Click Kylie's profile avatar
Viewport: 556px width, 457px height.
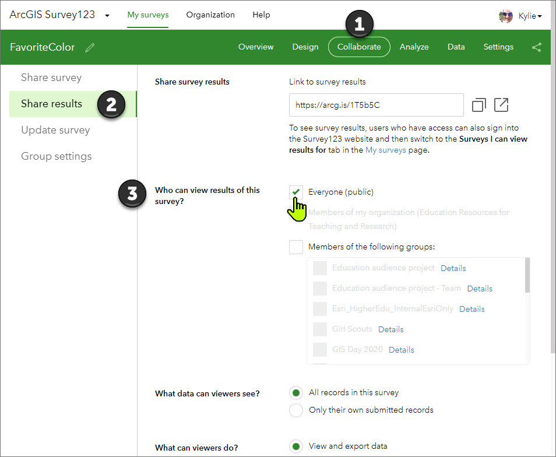pyautogui.click(x=506, y=16)
